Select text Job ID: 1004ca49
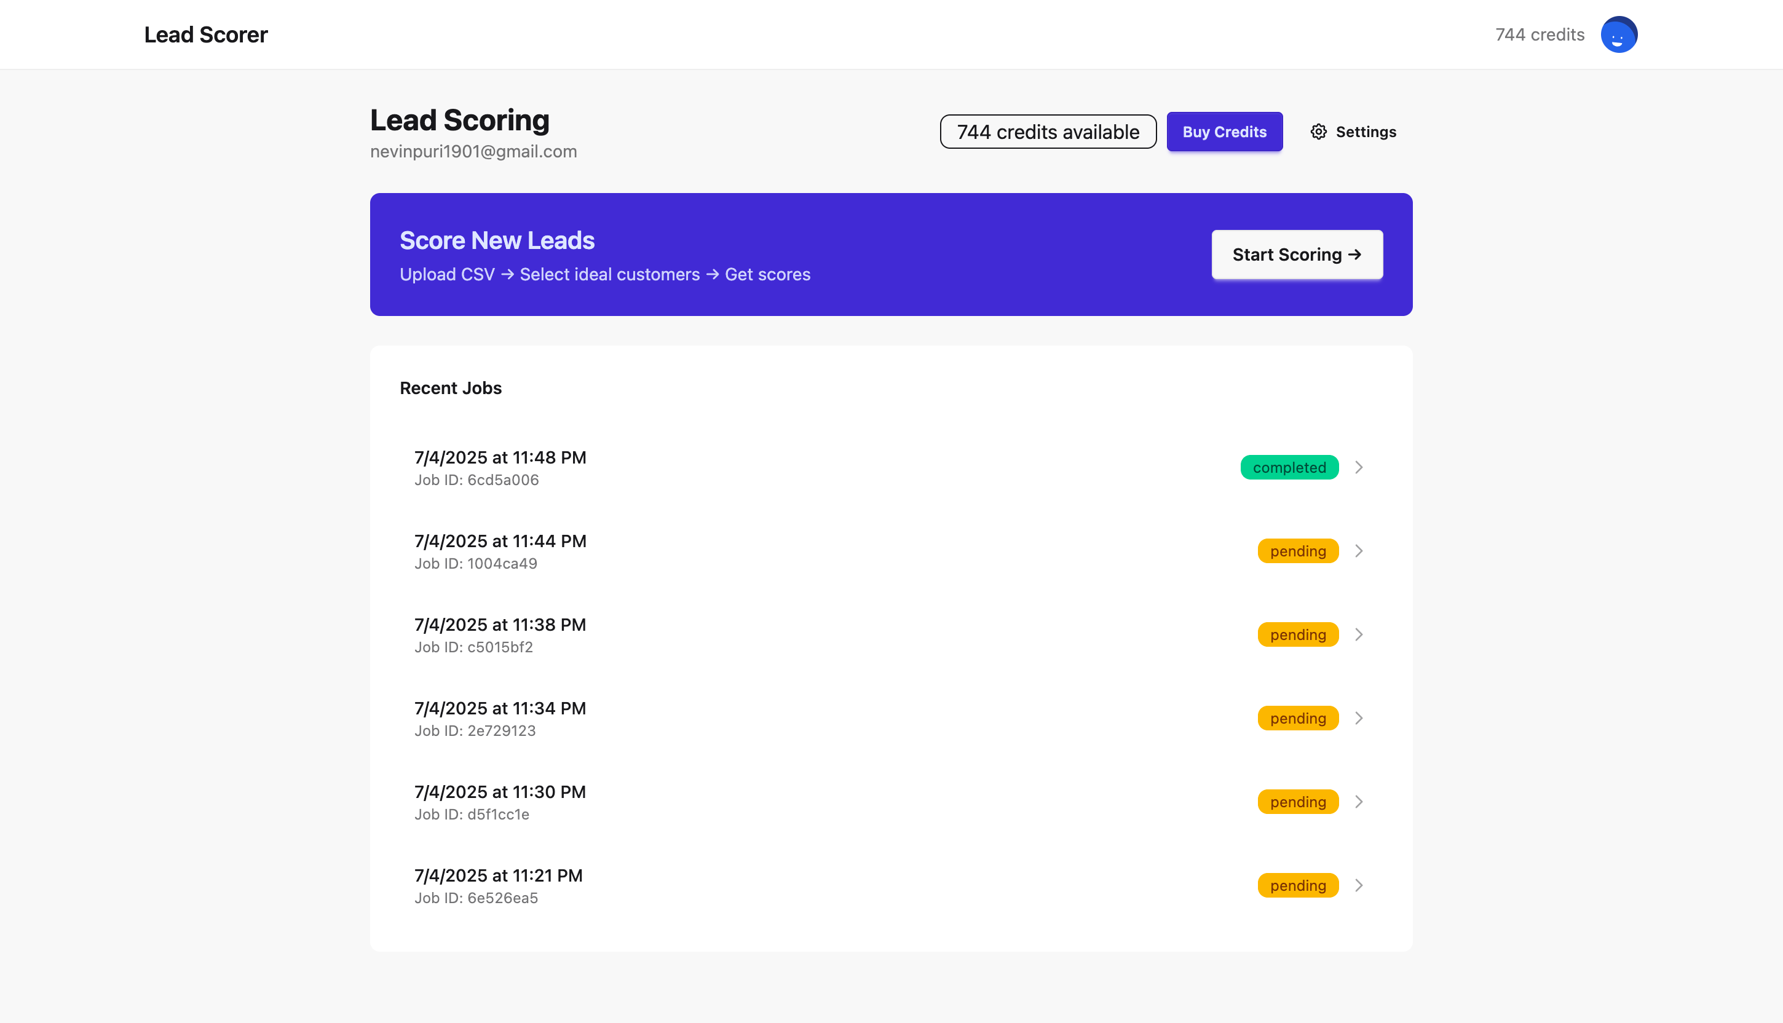 pos(476,564)
